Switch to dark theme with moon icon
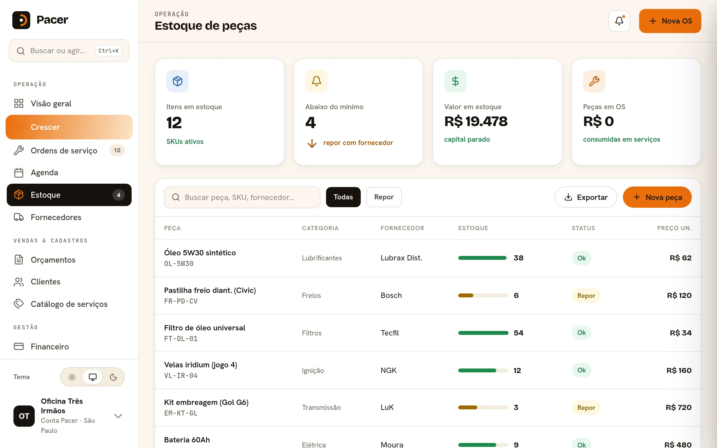Image resolution: width=717 pixels, height=448 pixels. click(x=113, y=377)
